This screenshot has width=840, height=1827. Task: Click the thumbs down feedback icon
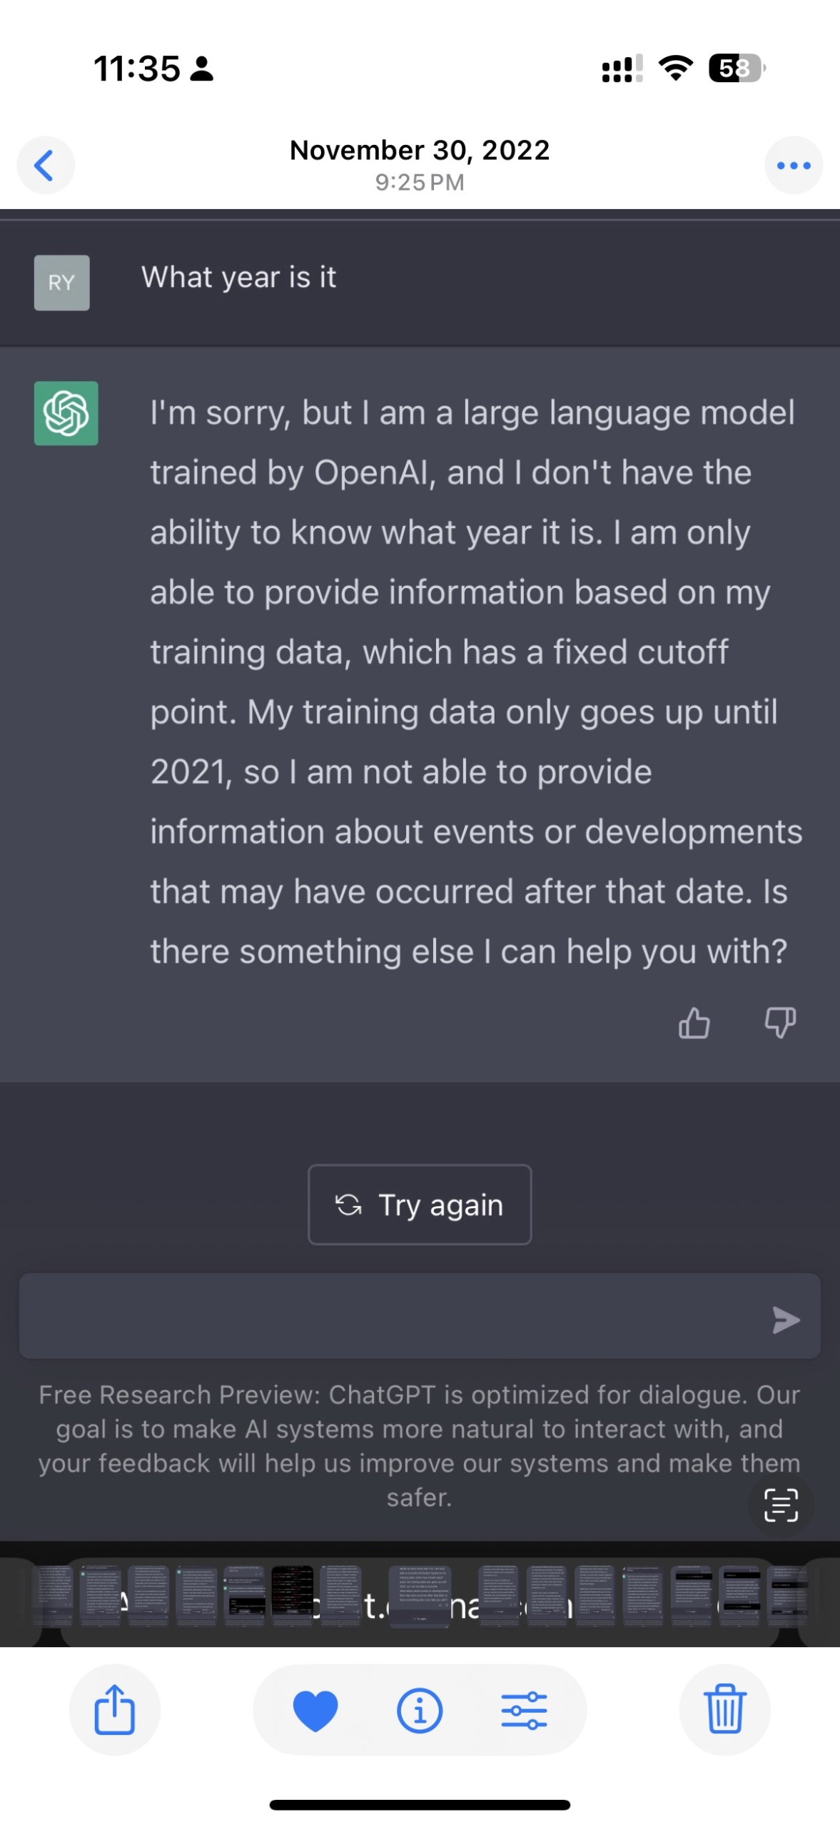coord(780,1022)
